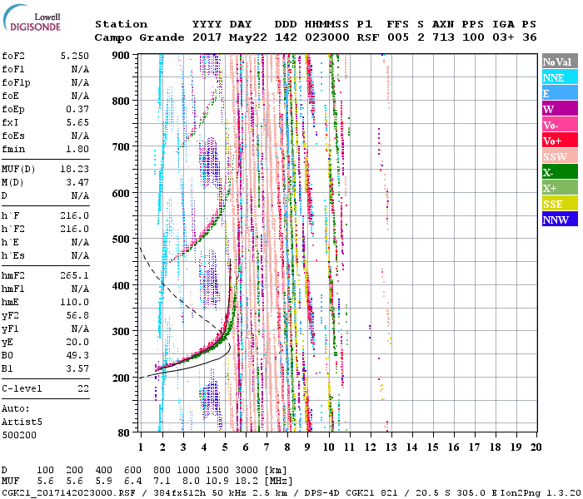This screenshot has width=583, height=499.
Task: Click the SSW legend swatch
Action: click(x=561, y=156)
